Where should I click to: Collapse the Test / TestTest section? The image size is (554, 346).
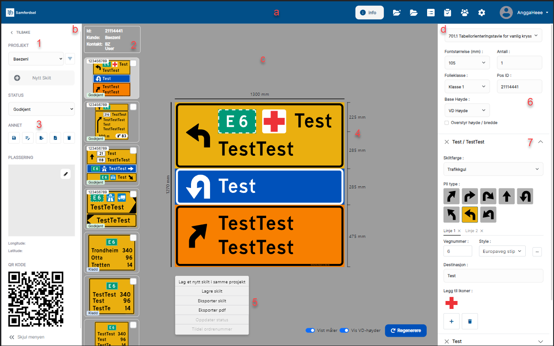coord(540,142)
